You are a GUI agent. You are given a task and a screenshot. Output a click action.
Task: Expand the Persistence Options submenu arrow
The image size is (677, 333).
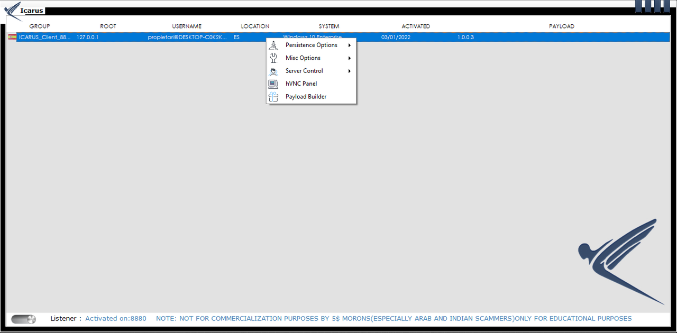click(350, 45)
